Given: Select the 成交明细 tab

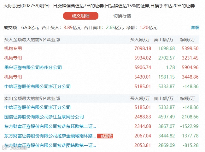Looking at the screenshot, I should [x=81, y=16].
